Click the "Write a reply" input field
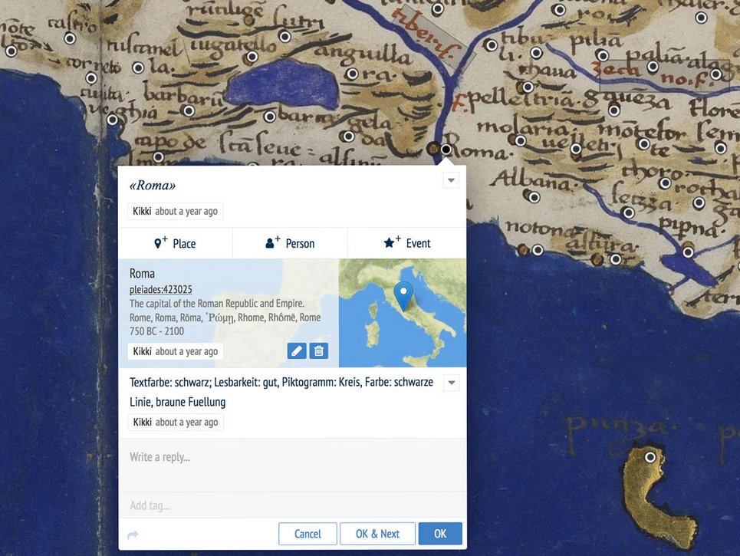This screenshot has width=740, height=556. [291, 456]
